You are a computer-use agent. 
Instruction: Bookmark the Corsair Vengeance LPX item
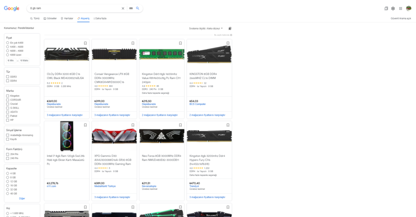tap(133, 43)
